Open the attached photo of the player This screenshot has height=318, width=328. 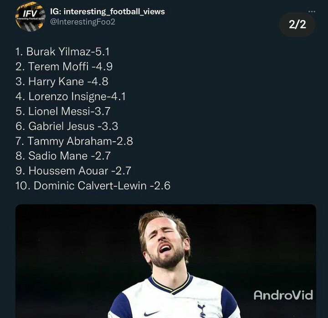[x=166, y=261]
